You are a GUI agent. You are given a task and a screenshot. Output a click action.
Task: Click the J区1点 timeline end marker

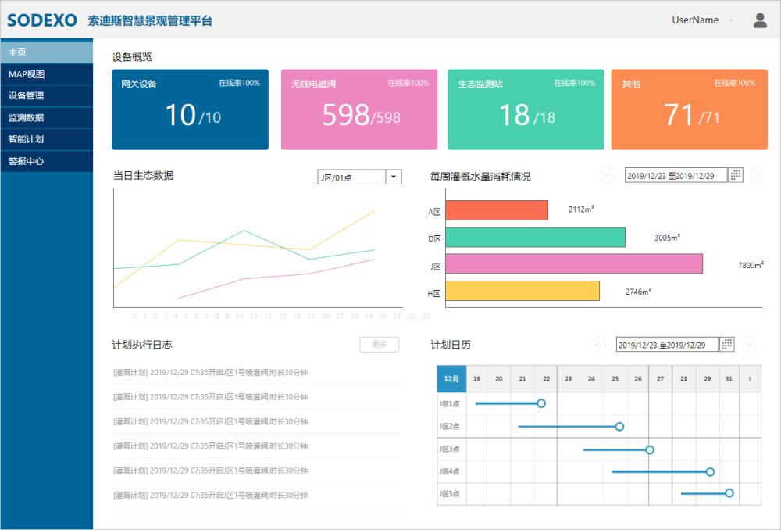point(541,403)
